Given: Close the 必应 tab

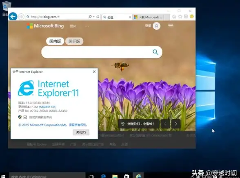Looking at the screenshot, I should click(x=130, y=17).
